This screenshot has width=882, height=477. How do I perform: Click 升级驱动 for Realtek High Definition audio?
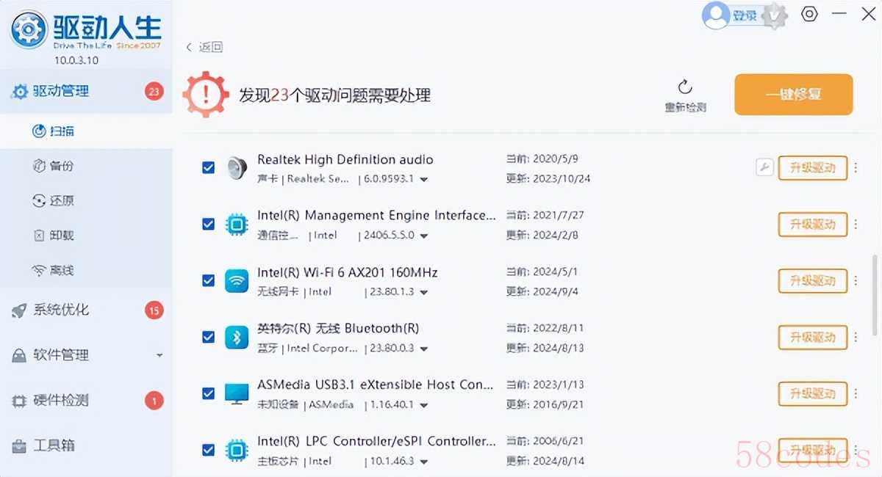(813, 168)
